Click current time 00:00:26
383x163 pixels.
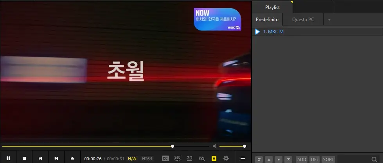click(93, 159)
